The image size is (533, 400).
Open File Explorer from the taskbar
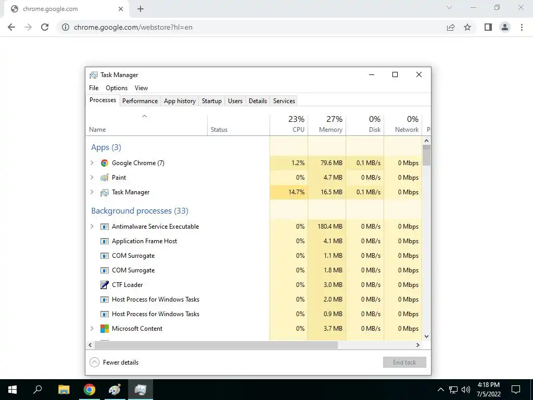click(x=64, y=390)
